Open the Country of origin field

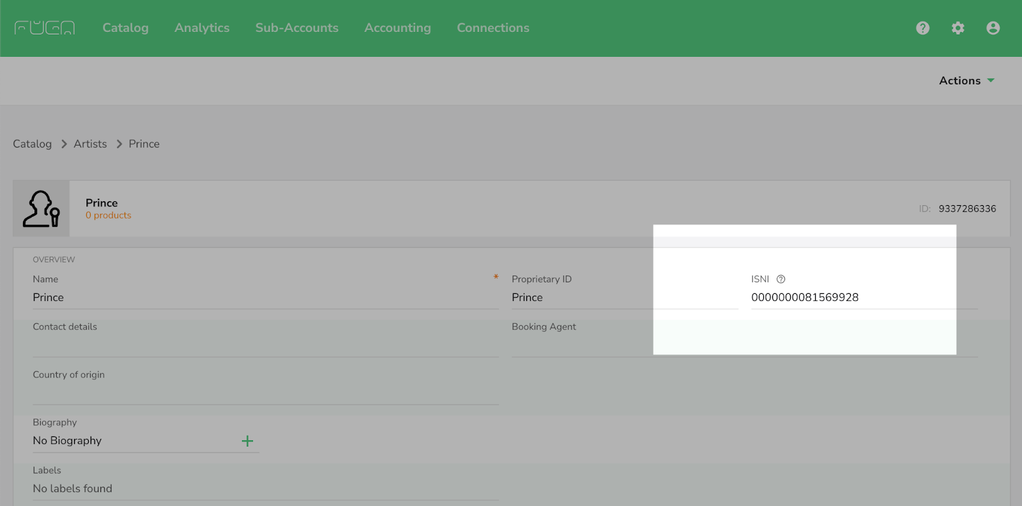pos(266,393)
